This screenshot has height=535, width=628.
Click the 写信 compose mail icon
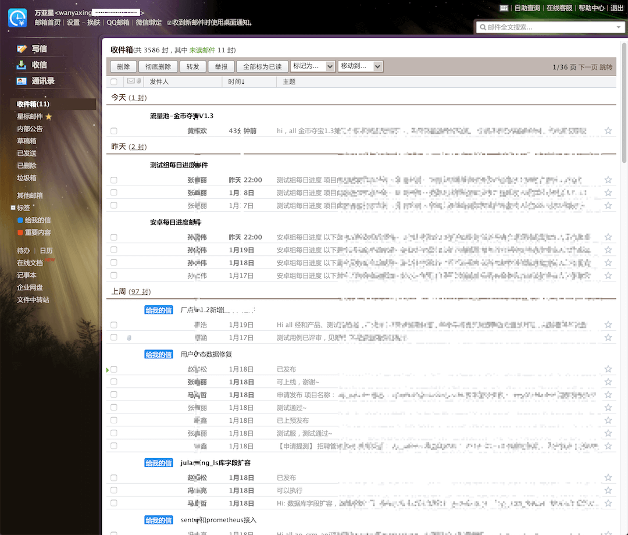22,49
